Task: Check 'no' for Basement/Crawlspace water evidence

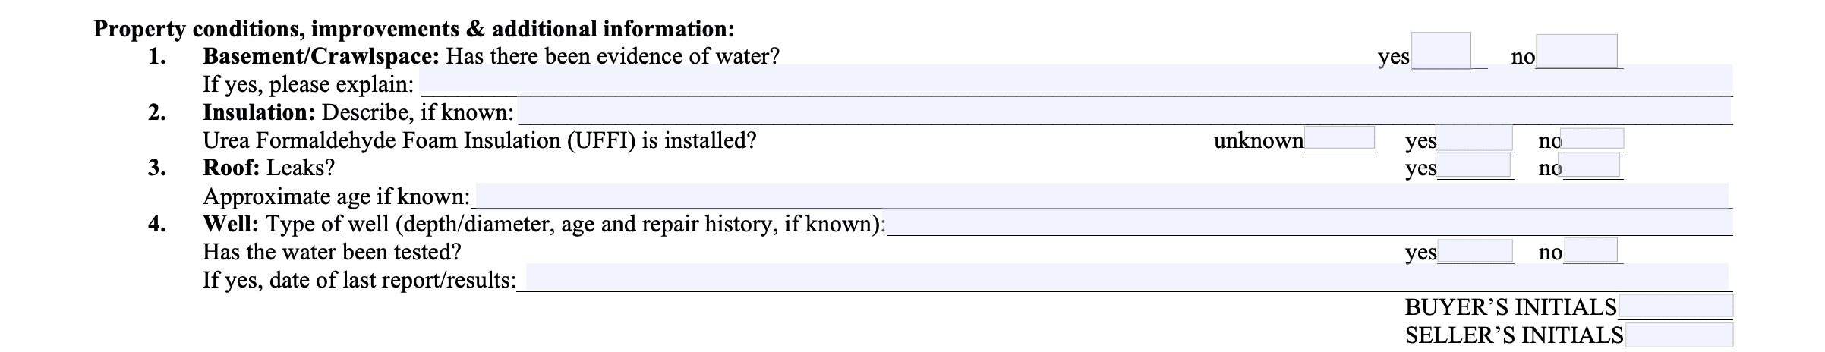Action: coord(1576,50)
